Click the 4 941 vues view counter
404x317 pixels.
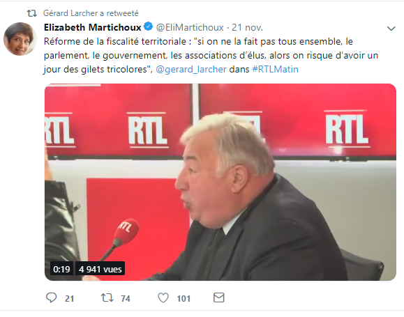(x=100, y=269)
